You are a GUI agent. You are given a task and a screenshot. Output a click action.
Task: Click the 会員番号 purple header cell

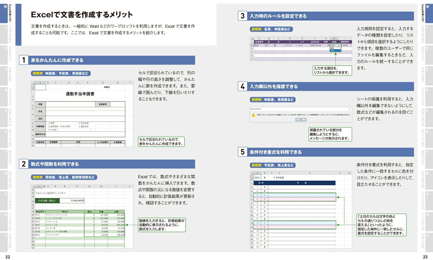click(x=259, y=42)
